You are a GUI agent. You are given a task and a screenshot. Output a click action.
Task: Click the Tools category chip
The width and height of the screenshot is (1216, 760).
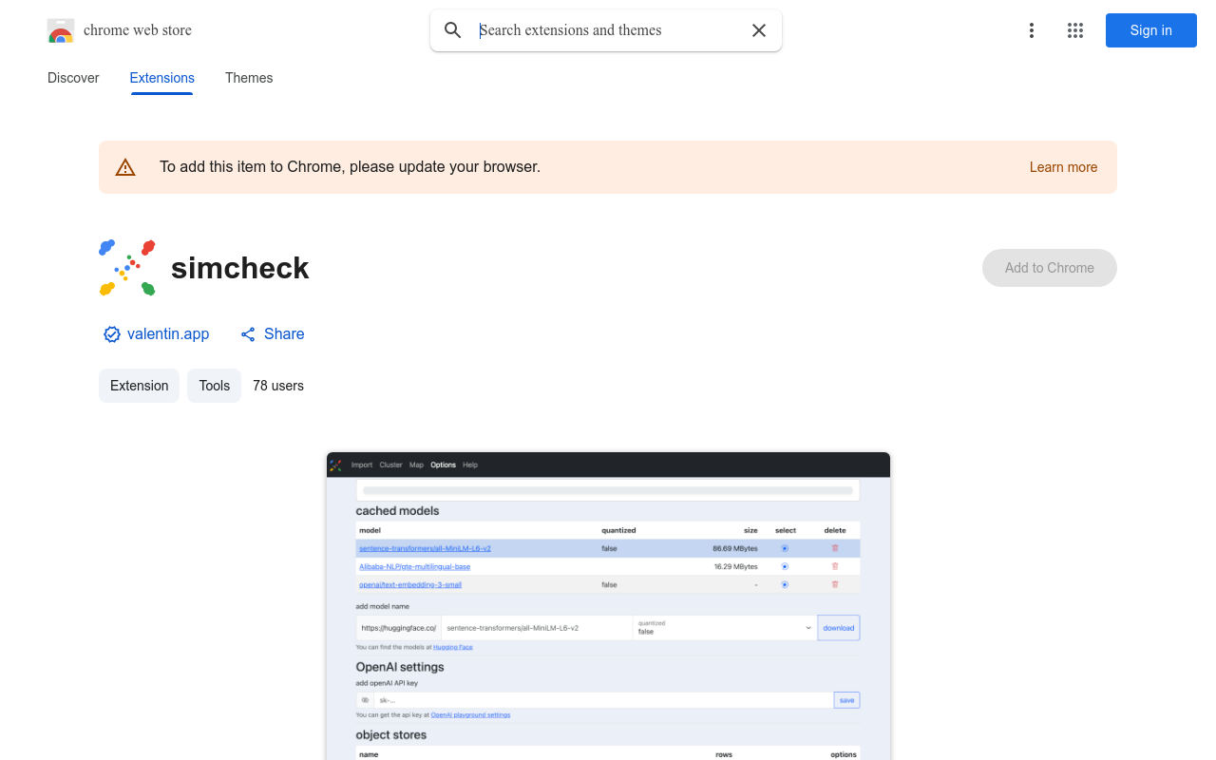pyautogui.click(x=215, y=386)
